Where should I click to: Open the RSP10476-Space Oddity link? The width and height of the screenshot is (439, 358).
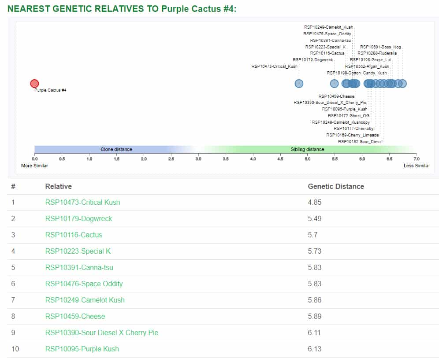[x=84, y=284]
